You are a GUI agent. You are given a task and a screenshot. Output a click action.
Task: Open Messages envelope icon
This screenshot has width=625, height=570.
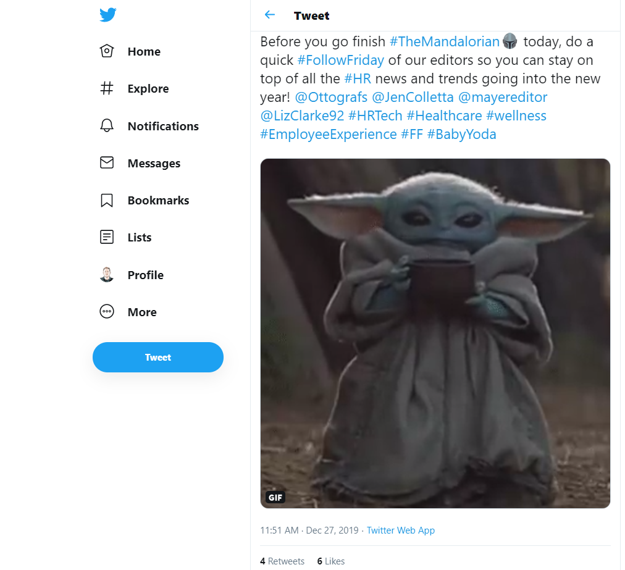pos(107,163)
